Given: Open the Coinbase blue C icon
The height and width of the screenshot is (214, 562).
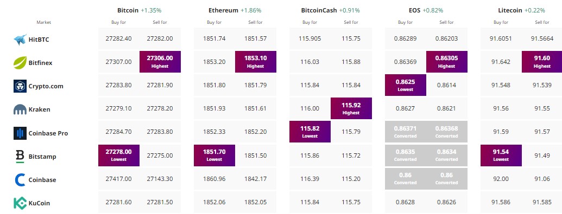Looking at the screenshot, I should coord(20,180).
